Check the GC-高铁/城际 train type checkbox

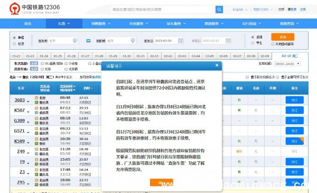click(42, 63)
